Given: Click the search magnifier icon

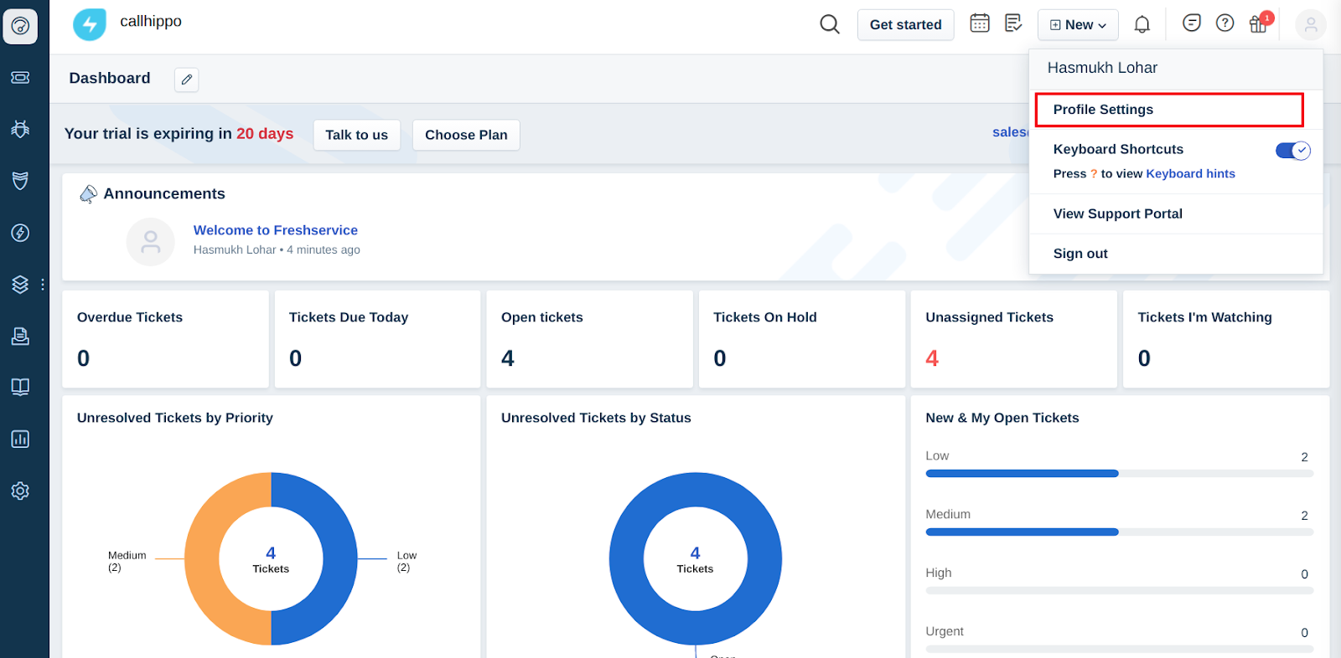Looking at the screenshot, I should [x=830, y=24].
